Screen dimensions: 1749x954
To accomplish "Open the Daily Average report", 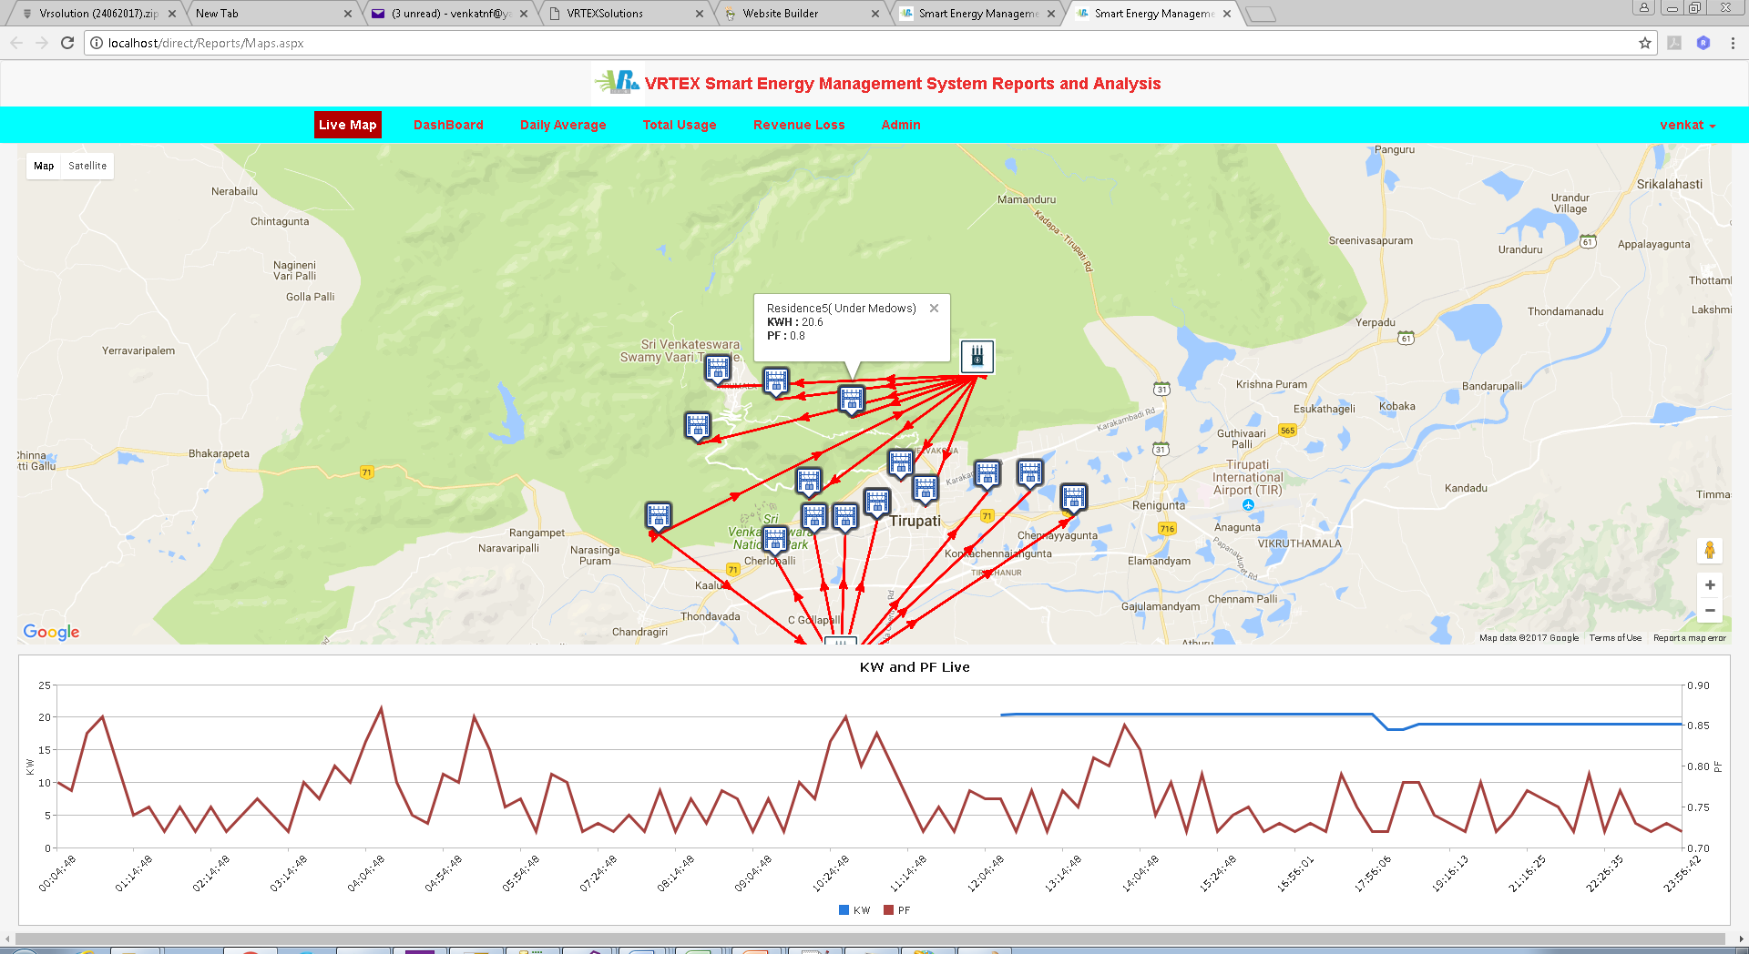I will pos(563,125).
